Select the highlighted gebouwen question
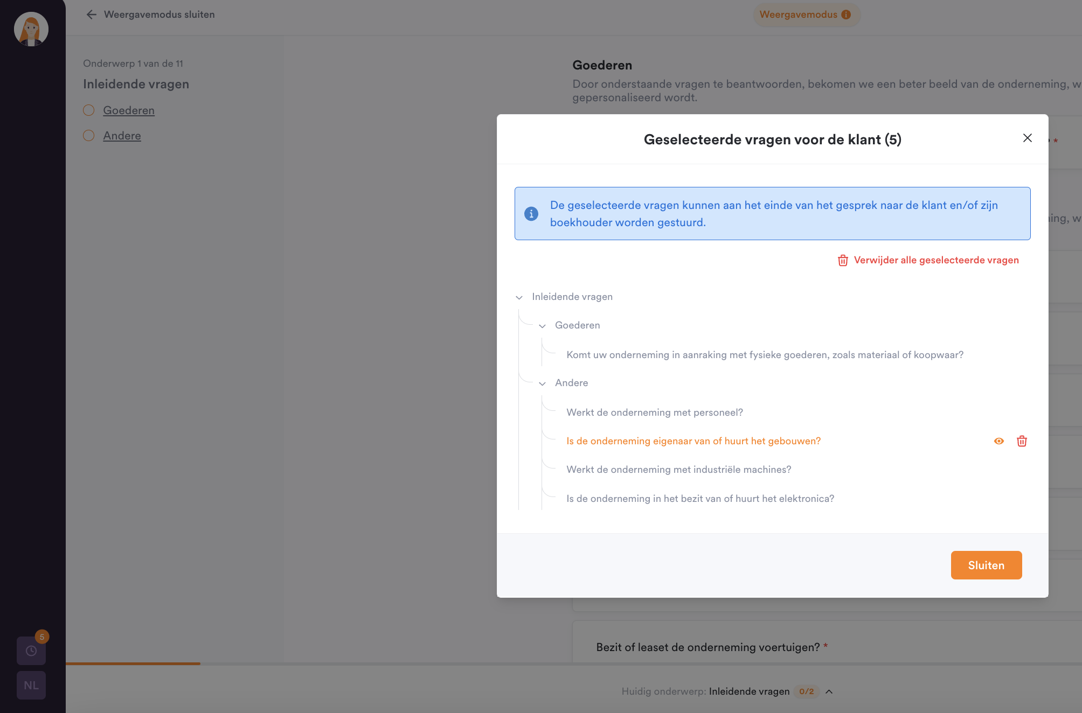Image resolution: width=1082 pixels, height=713 pixels. tap(693, 441)
